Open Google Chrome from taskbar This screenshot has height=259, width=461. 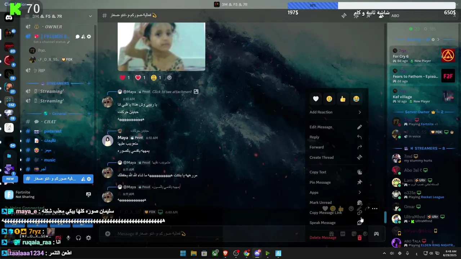click(246, 253)
